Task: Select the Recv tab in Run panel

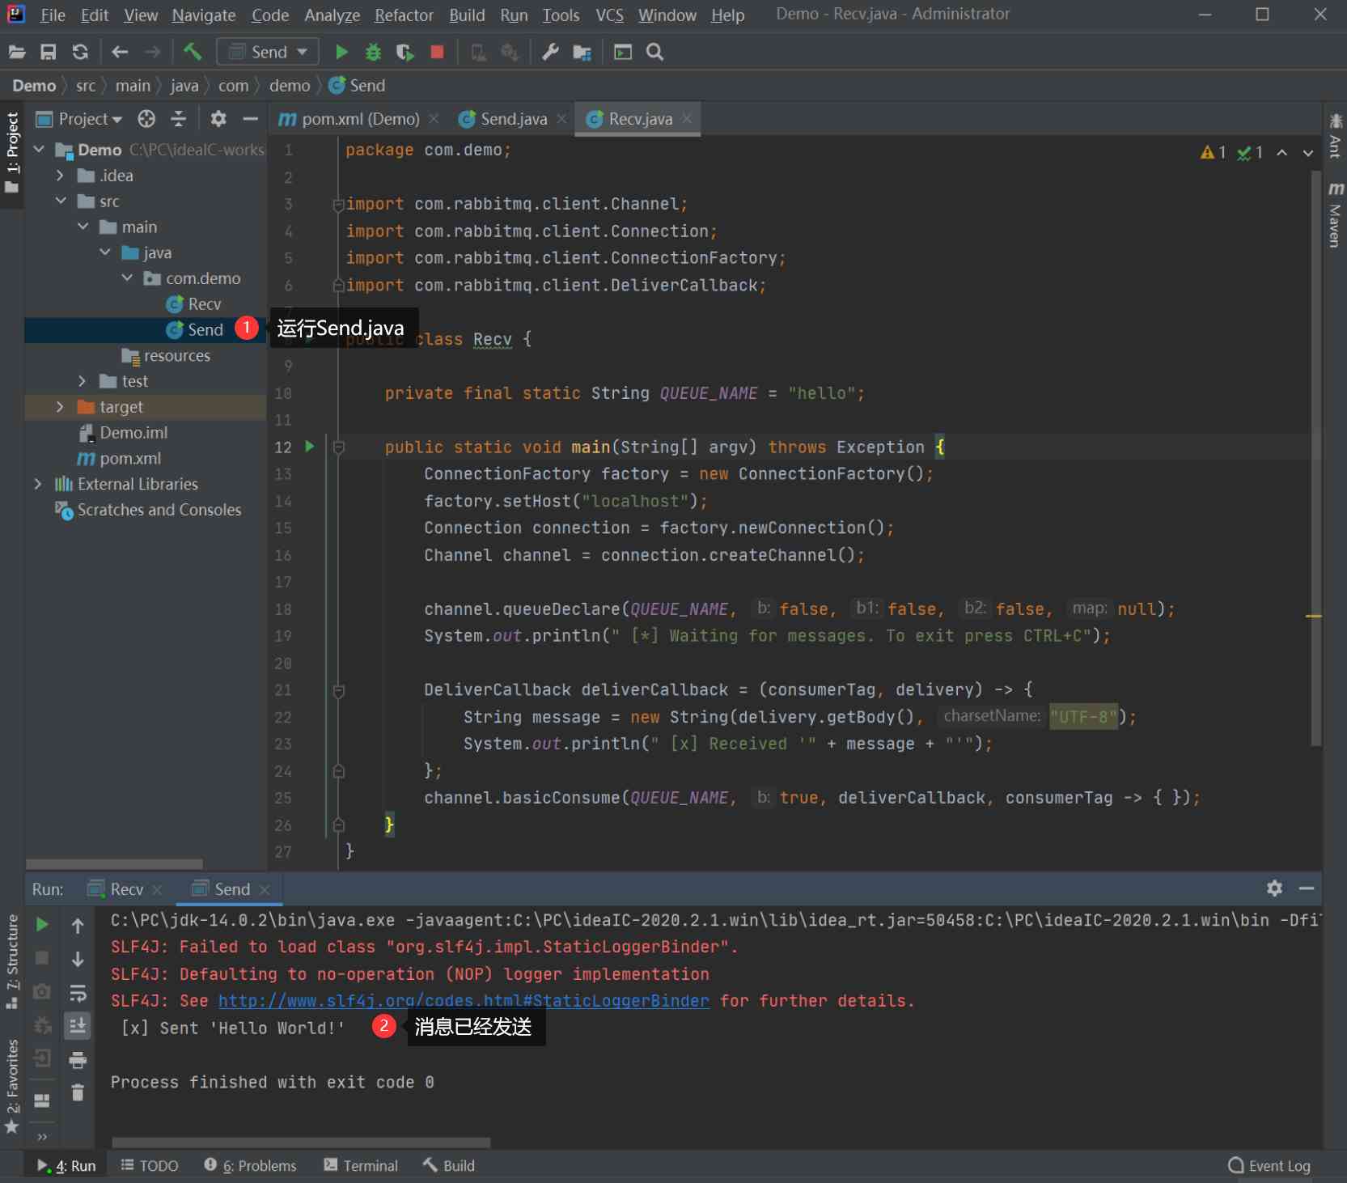Action: 126,889
